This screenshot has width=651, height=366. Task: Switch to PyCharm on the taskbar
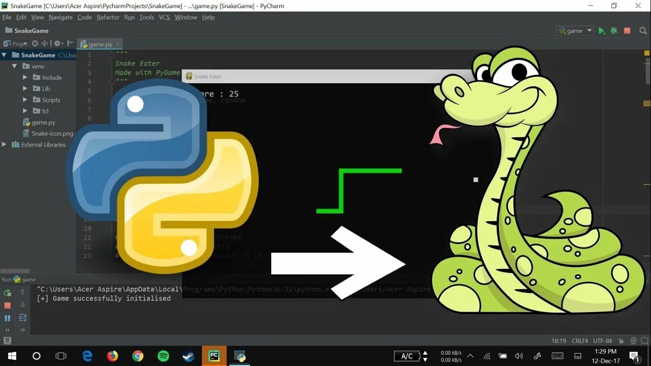point(214,356)
